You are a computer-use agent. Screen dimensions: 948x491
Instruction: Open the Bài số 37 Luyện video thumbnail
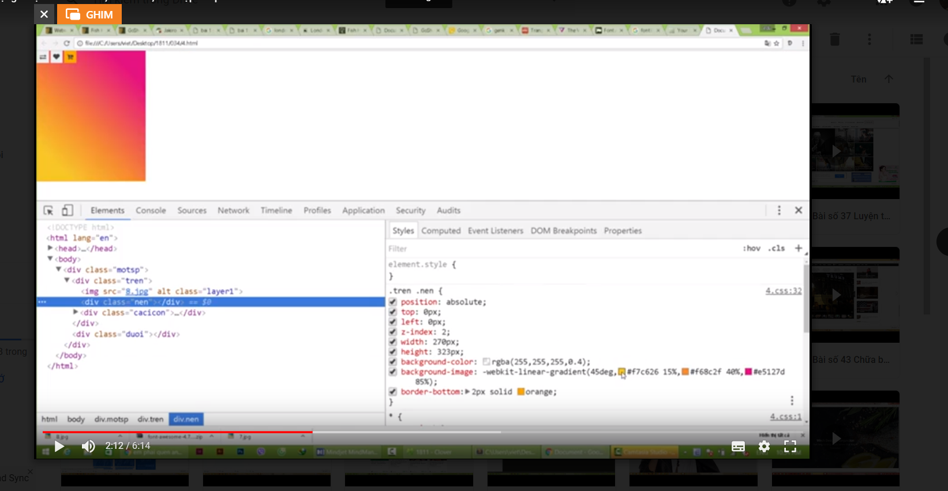click(x=855, y=151)
